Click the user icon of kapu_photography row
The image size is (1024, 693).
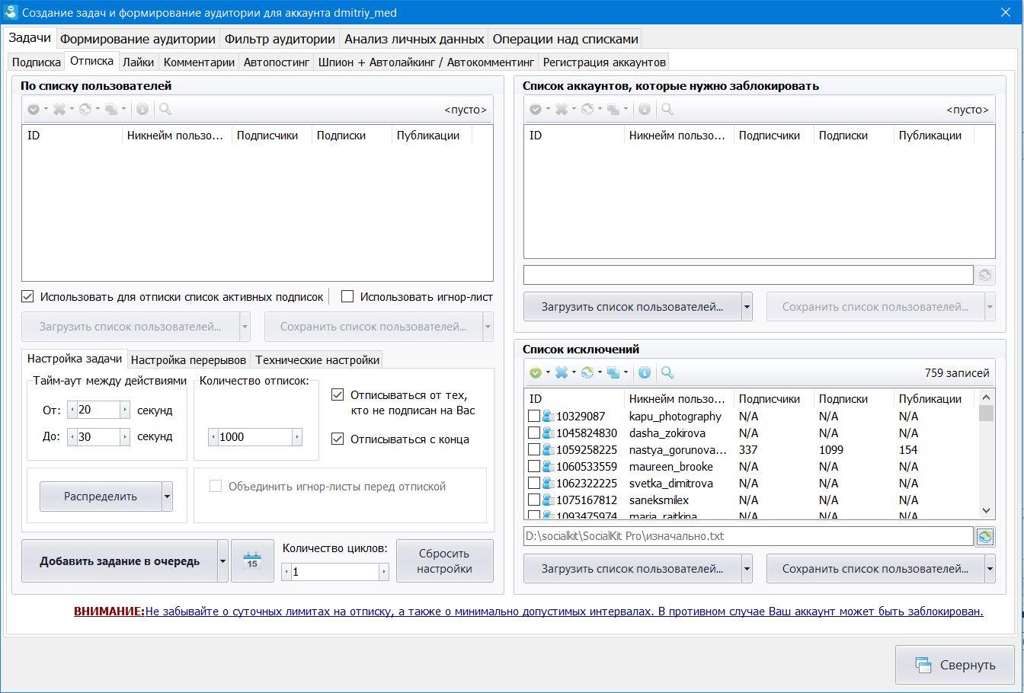pyautogui.click(x=547, y=417)
